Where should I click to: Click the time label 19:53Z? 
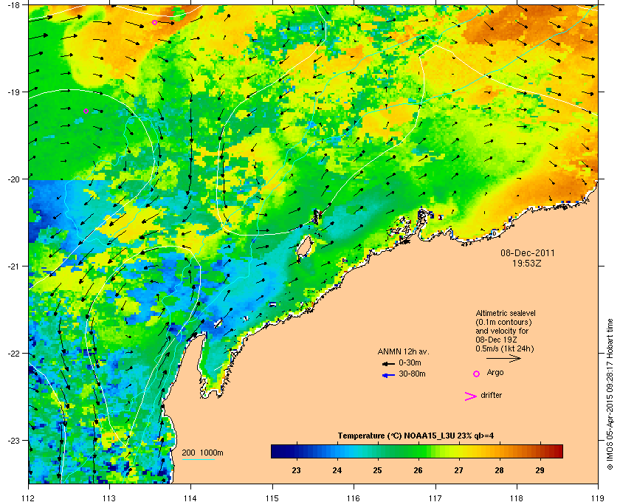[x=527, y=263]
